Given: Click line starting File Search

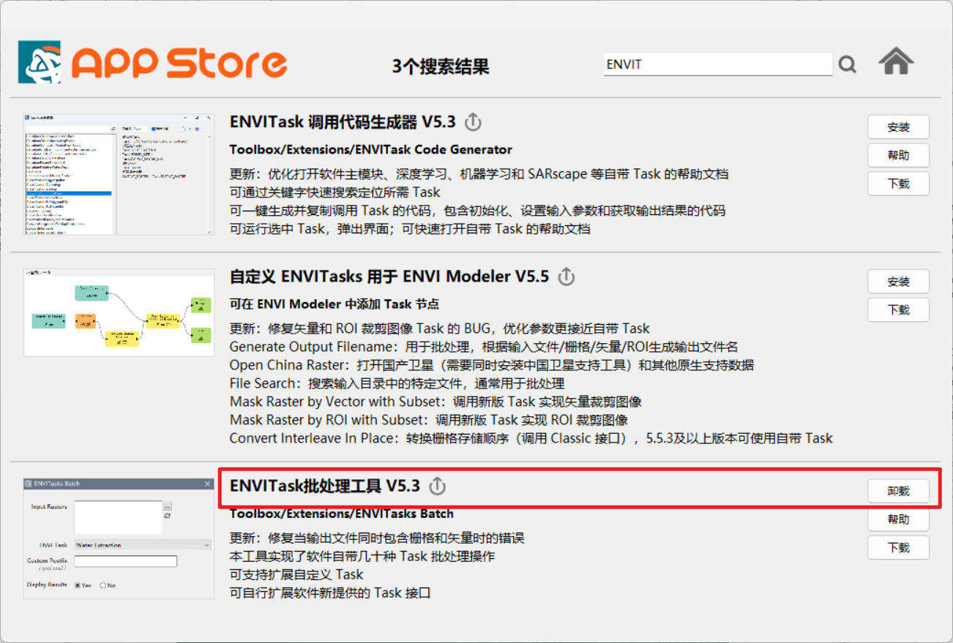Looking at the screenshot, I should click(x=397, y=383).
